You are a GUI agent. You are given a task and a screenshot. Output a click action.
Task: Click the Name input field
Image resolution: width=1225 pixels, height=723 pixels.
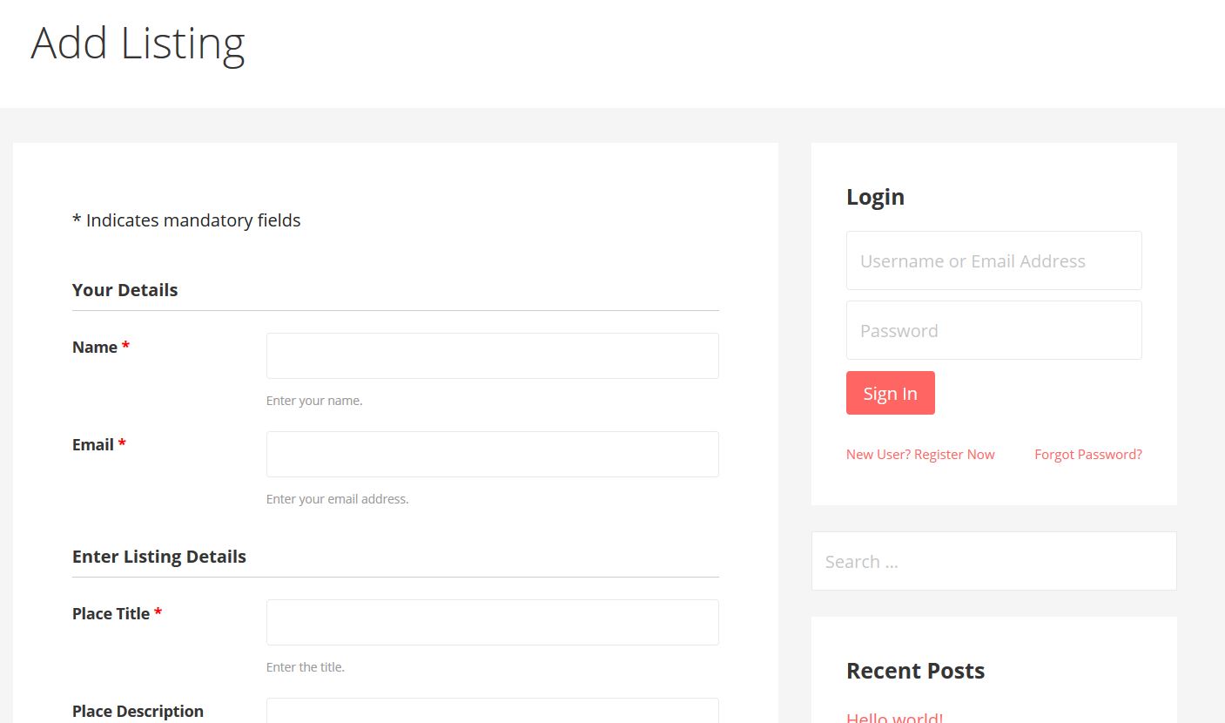click(x=492, y=355)
